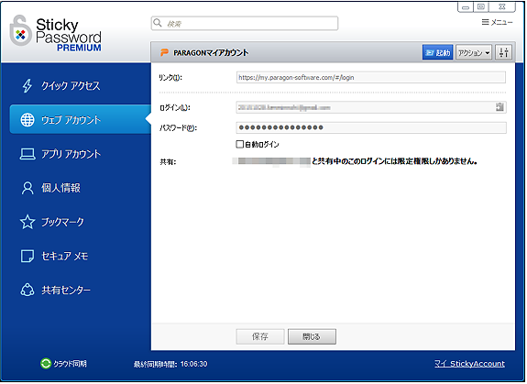
Task: Click the hamburger menu icon
Action: point(485,22)
